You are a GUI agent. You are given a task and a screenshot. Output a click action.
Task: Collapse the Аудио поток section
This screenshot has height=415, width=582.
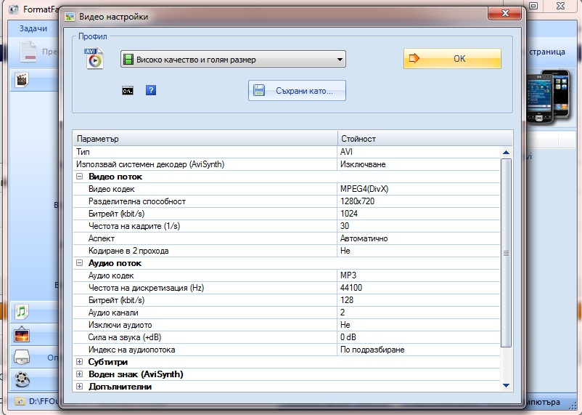80,263
